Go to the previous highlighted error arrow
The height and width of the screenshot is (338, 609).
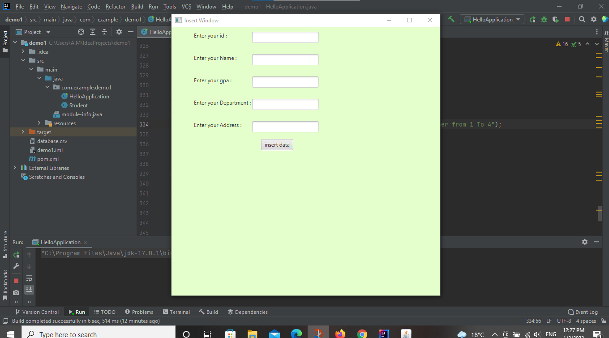point(587,44)
